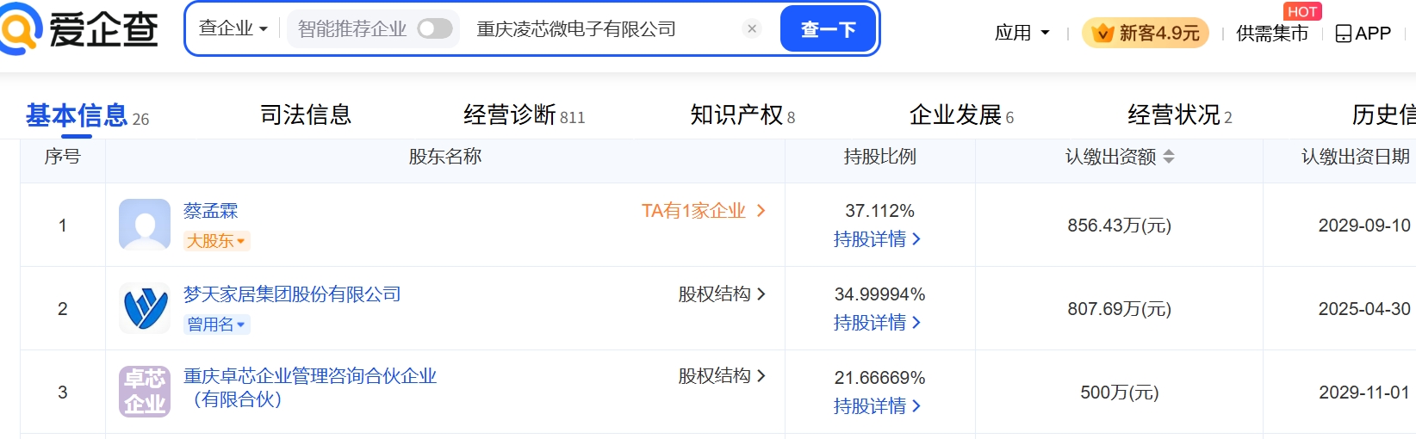This screenshot has width=1416, height=439.
Task: Open shareholder 蔡孟霖 profile link
Action: click(210, 211)
